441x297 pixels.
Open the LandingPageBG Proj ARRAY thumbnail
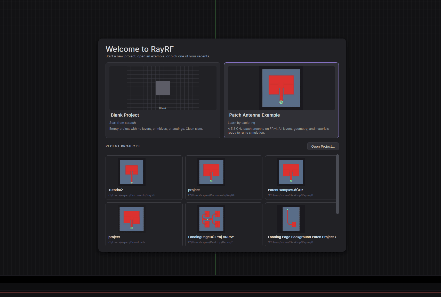(211, 219)
